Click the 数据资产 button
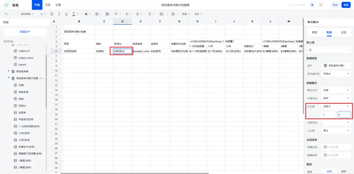Viewport: 354px width, 174px height. coord(25,32)
